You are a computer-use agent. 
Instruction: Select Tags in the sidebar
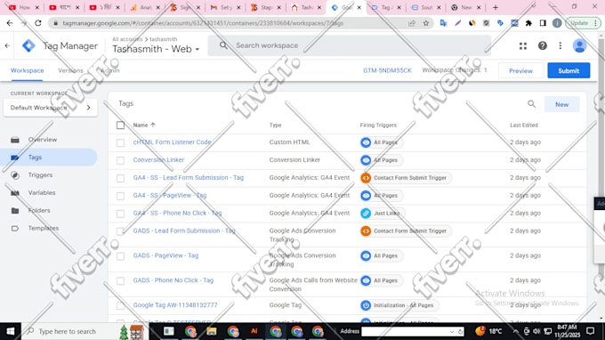click(x=49, y=158)
